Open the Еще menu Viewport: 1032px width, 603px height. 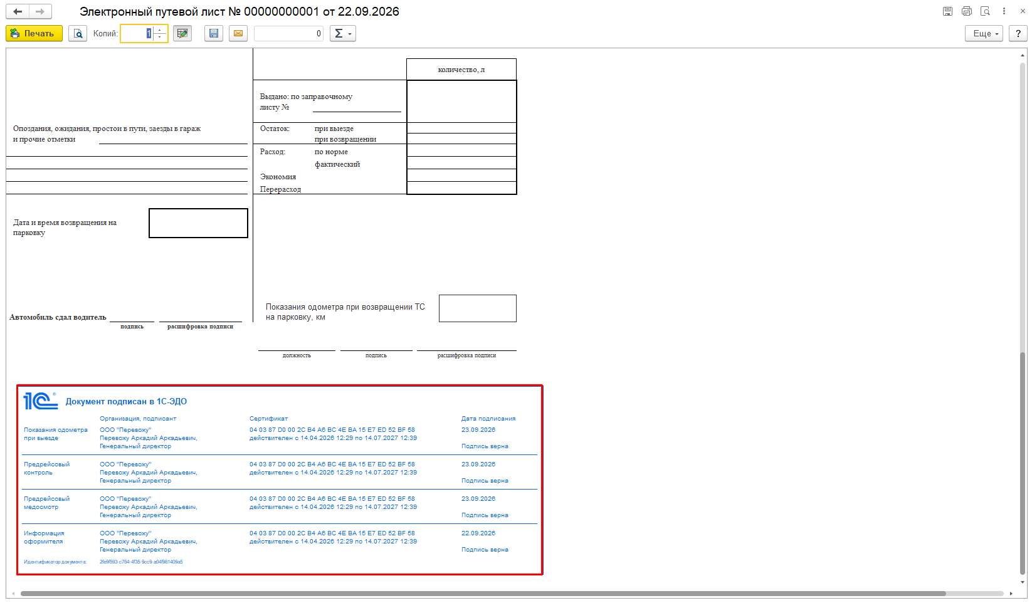(984, 33)
